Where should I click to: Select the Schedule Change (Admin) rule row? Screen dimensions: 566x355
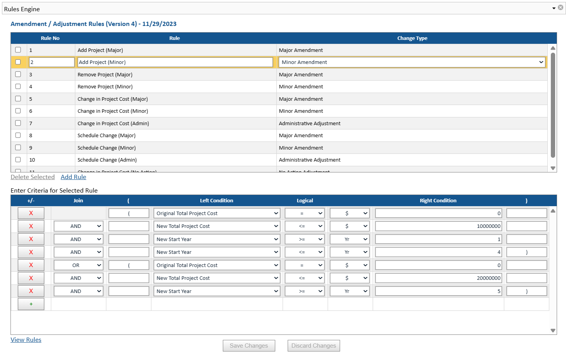279,160
